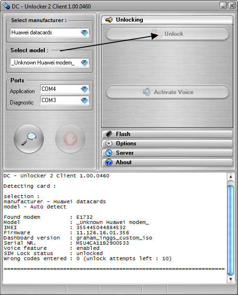Click the speaker icon on Activate Voice

[147, 92]
